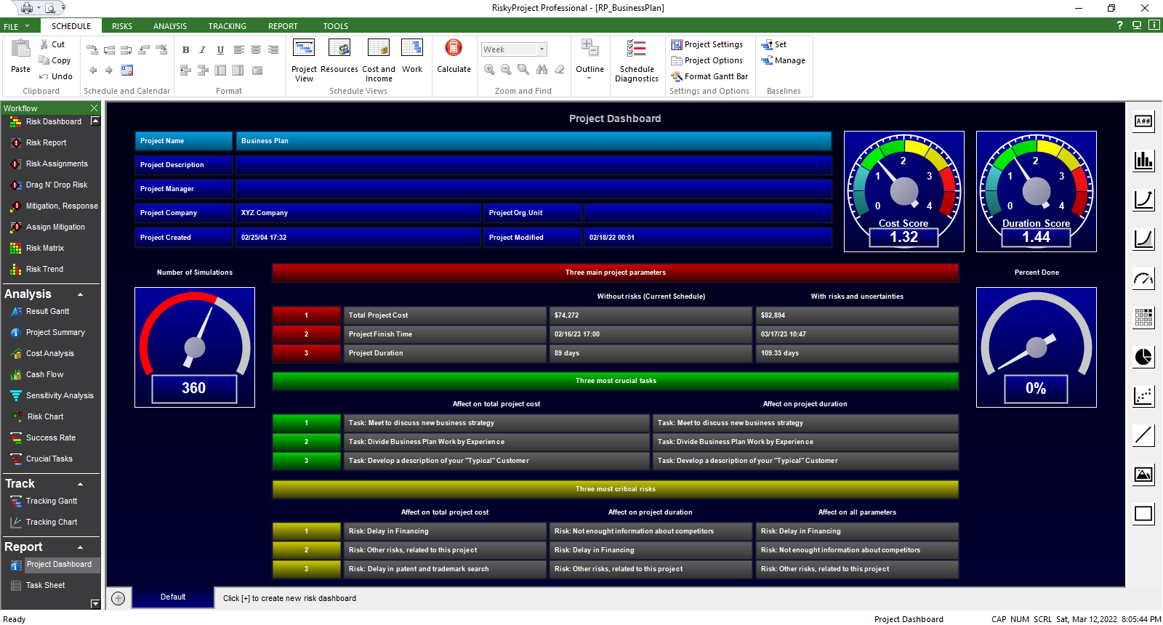Open Project Options
Image resolution: width=1163 pixels, height=625 pixels.
[x=707, y=60]
